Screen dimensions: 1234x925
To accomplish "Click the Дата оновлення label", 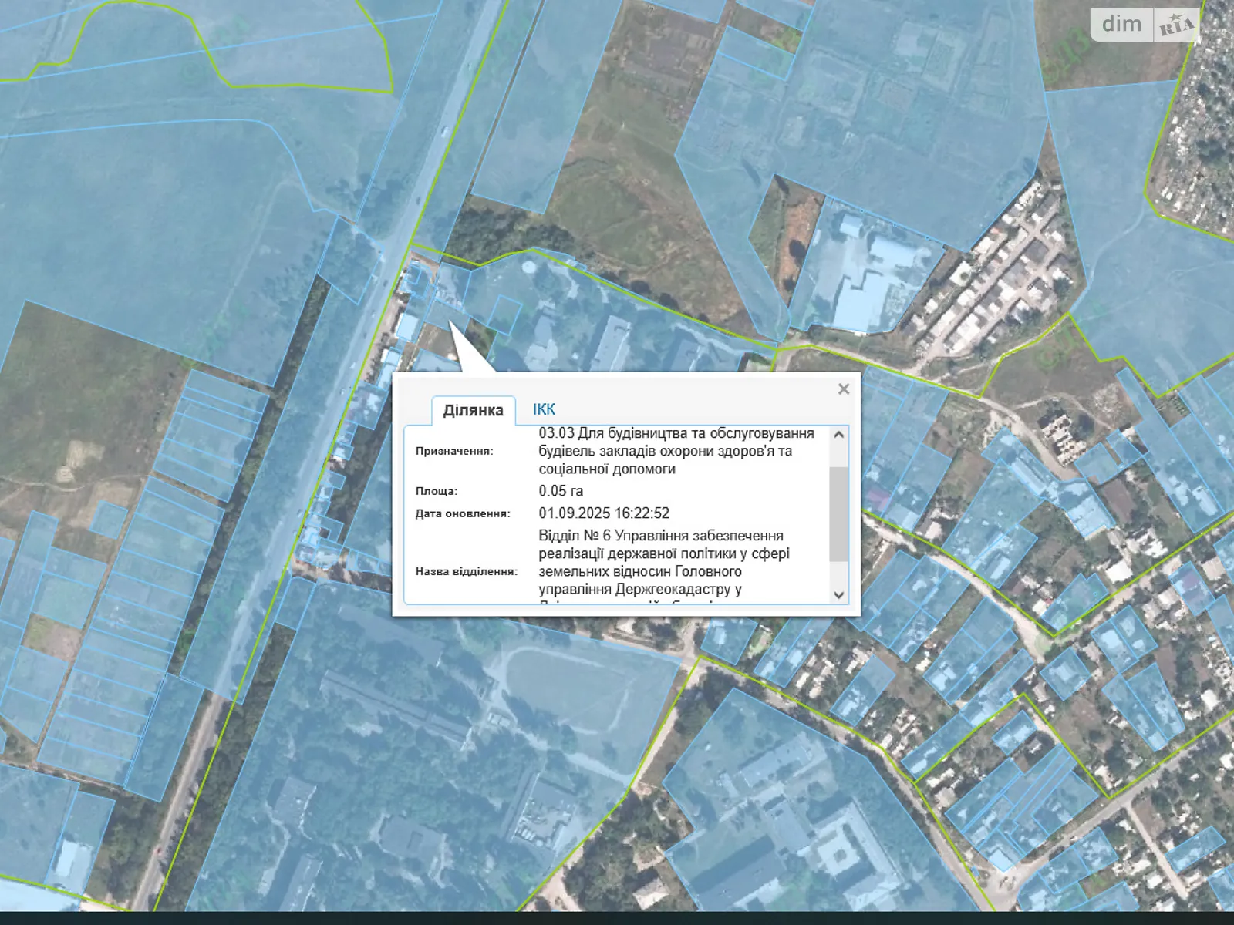I will coord(462,513).
